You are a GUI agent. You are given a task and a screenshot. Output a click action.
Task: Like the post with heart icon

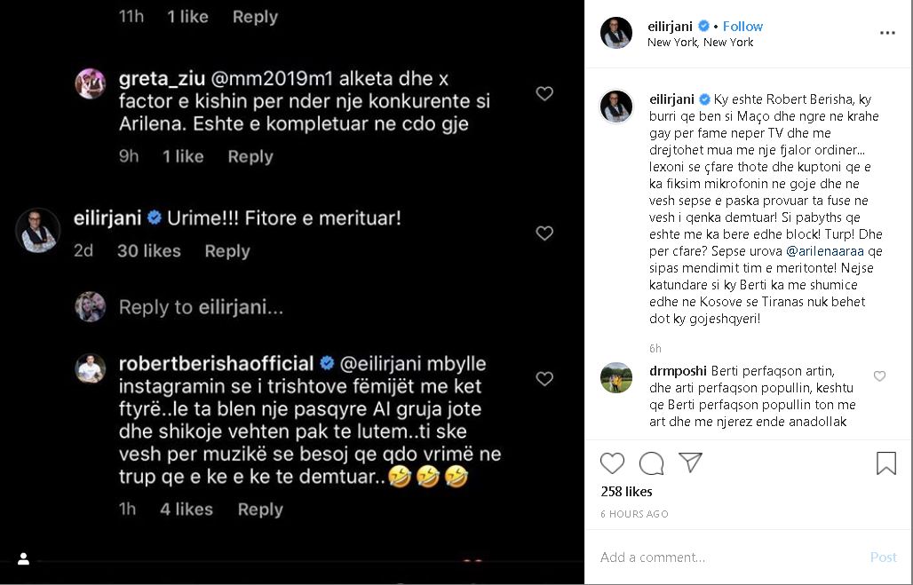[612, 463]
